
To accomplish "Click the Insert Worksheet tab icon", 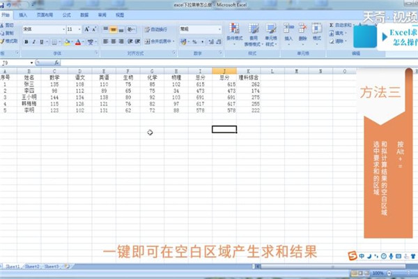I will pos(67,266).
